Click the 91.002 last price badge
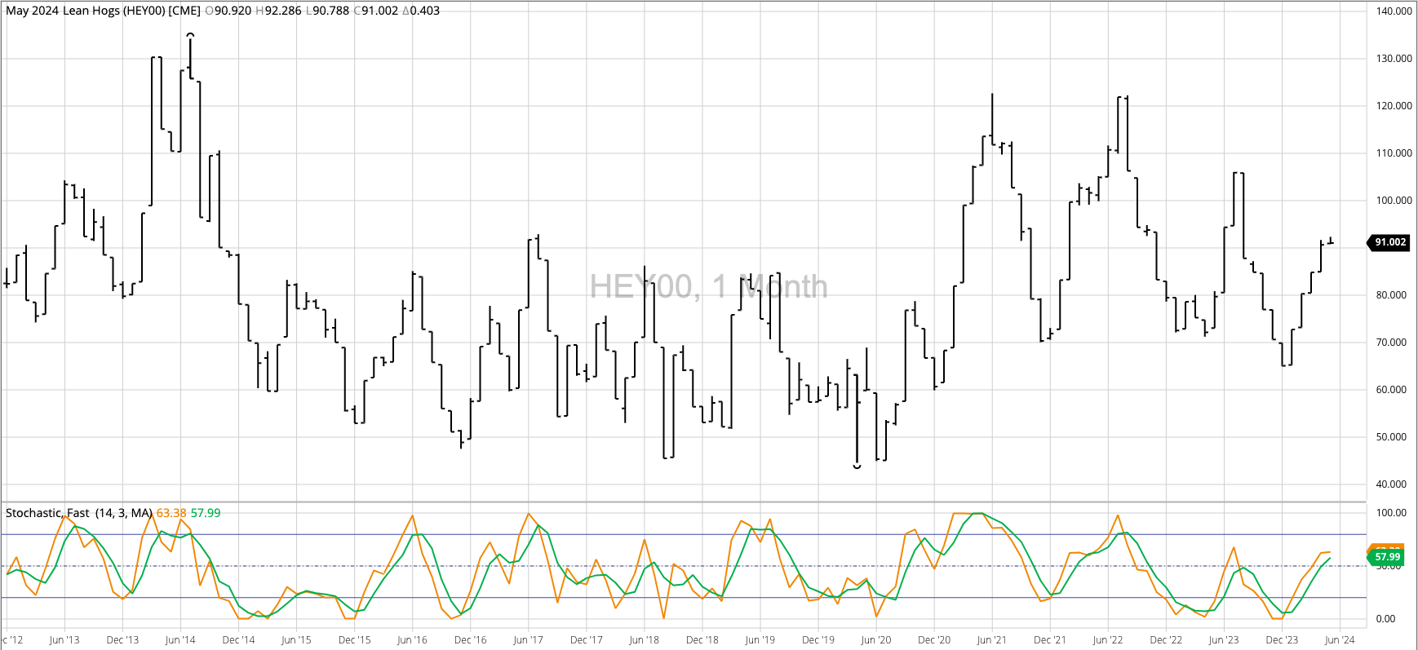Image resolution: width=1418 pixels, height=650 pixels. click(1389, 242)
